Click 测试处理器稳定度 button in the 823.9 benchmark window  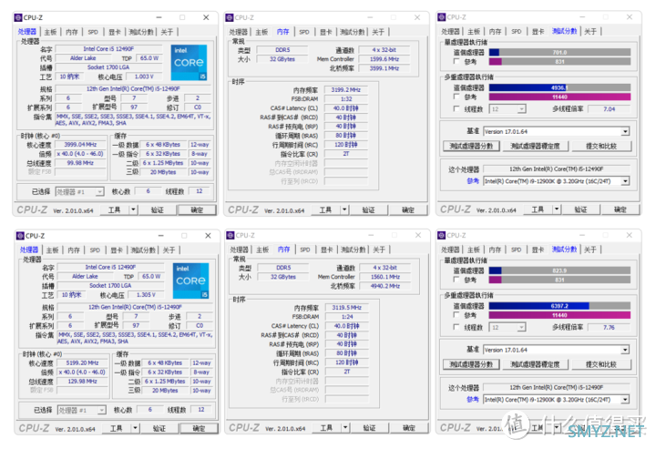pyautogui.click(x=535, y=364)
